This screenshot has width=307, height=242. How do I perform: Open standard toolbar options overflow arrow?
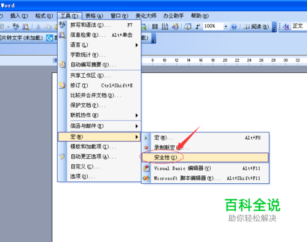274,27
